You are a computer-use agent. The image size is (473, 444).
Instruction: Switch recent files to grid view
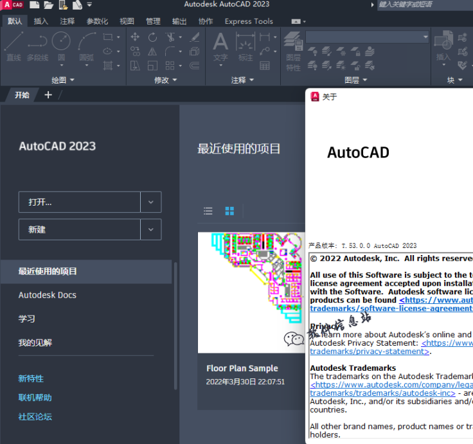click(229, 211)
